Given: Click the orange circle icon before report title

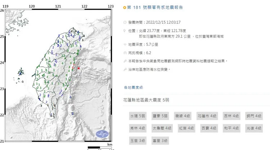Looking at the screenshot, I should pos(125,8).
